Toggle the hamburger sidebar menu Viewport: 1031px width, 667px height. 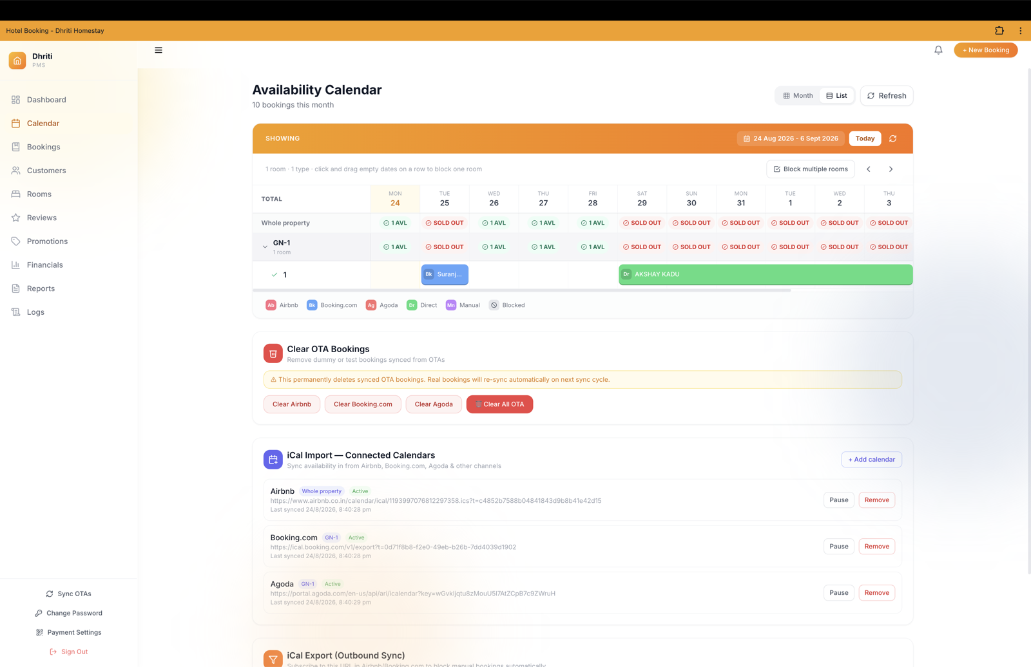click(x=159, y=50)
